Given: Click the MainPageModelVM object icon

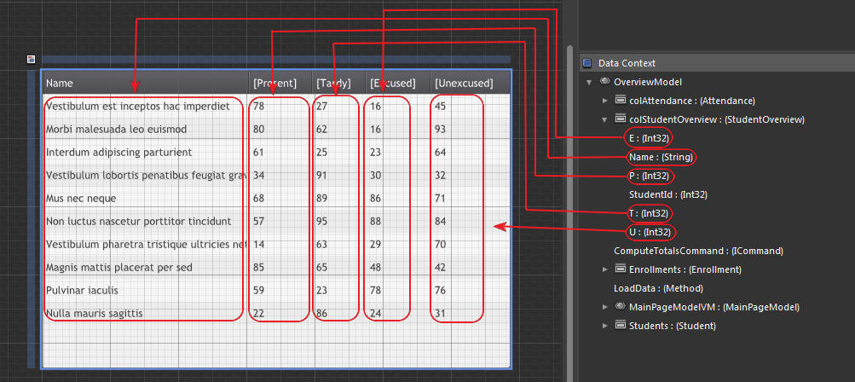Looking at the screenshot, I should pos(620,307).
